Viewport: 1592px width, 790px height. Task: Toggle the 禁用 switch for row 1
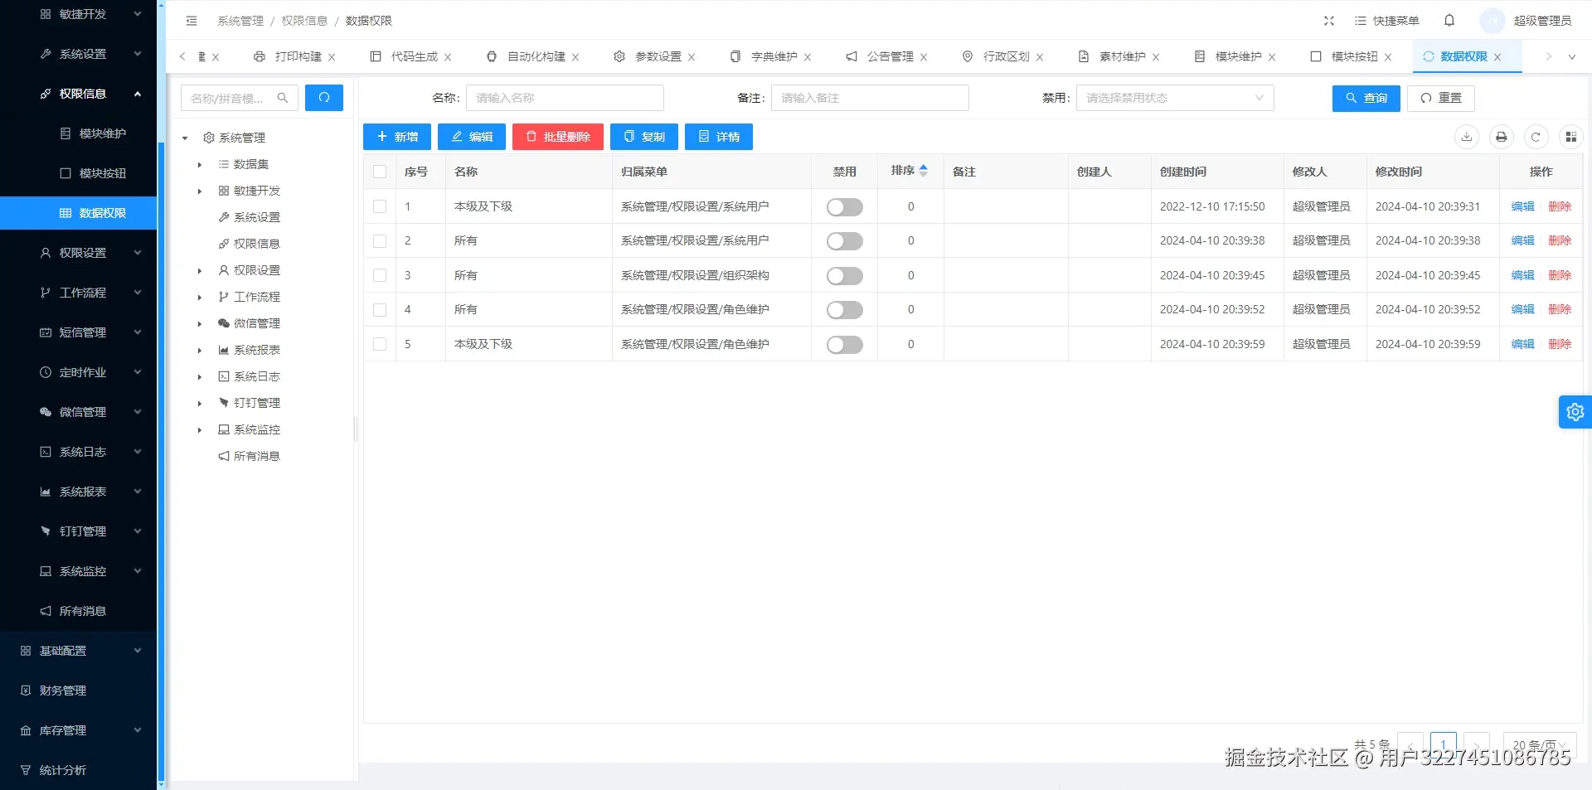844,207
